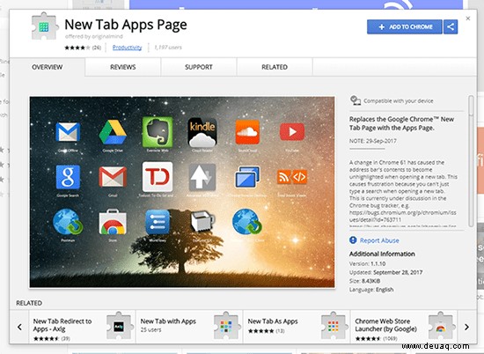Click the Postman globe icon

pyautogui.click(x=68, y=222)
